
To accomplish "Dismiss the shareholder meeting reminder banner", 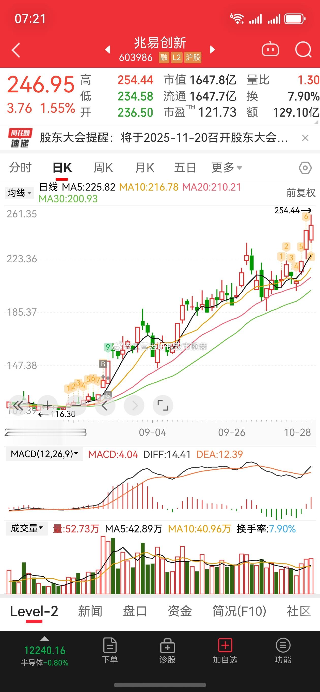I will click(305, 138).
